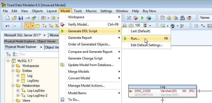Click the New Workspace toolbar icon
The height and width of the screenshot is (103, 212).
coord(129,18)
